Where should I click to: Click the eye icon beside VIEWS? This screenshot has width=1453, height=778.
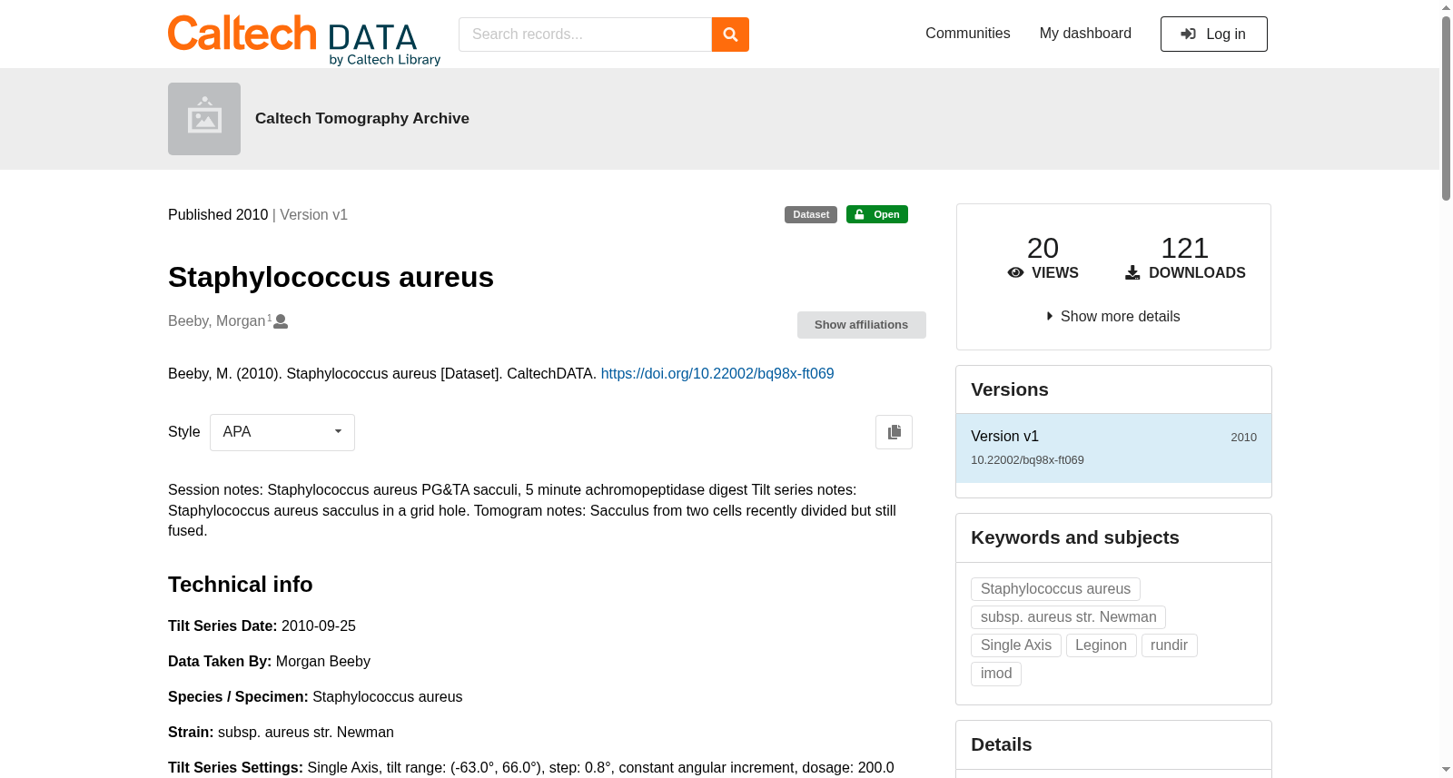coord(1016,272)
